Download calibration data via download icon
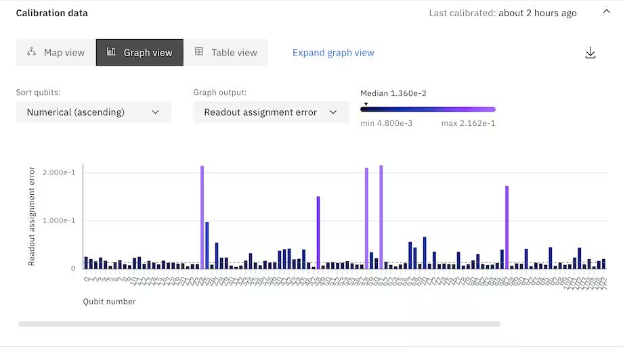 (590, 53)
